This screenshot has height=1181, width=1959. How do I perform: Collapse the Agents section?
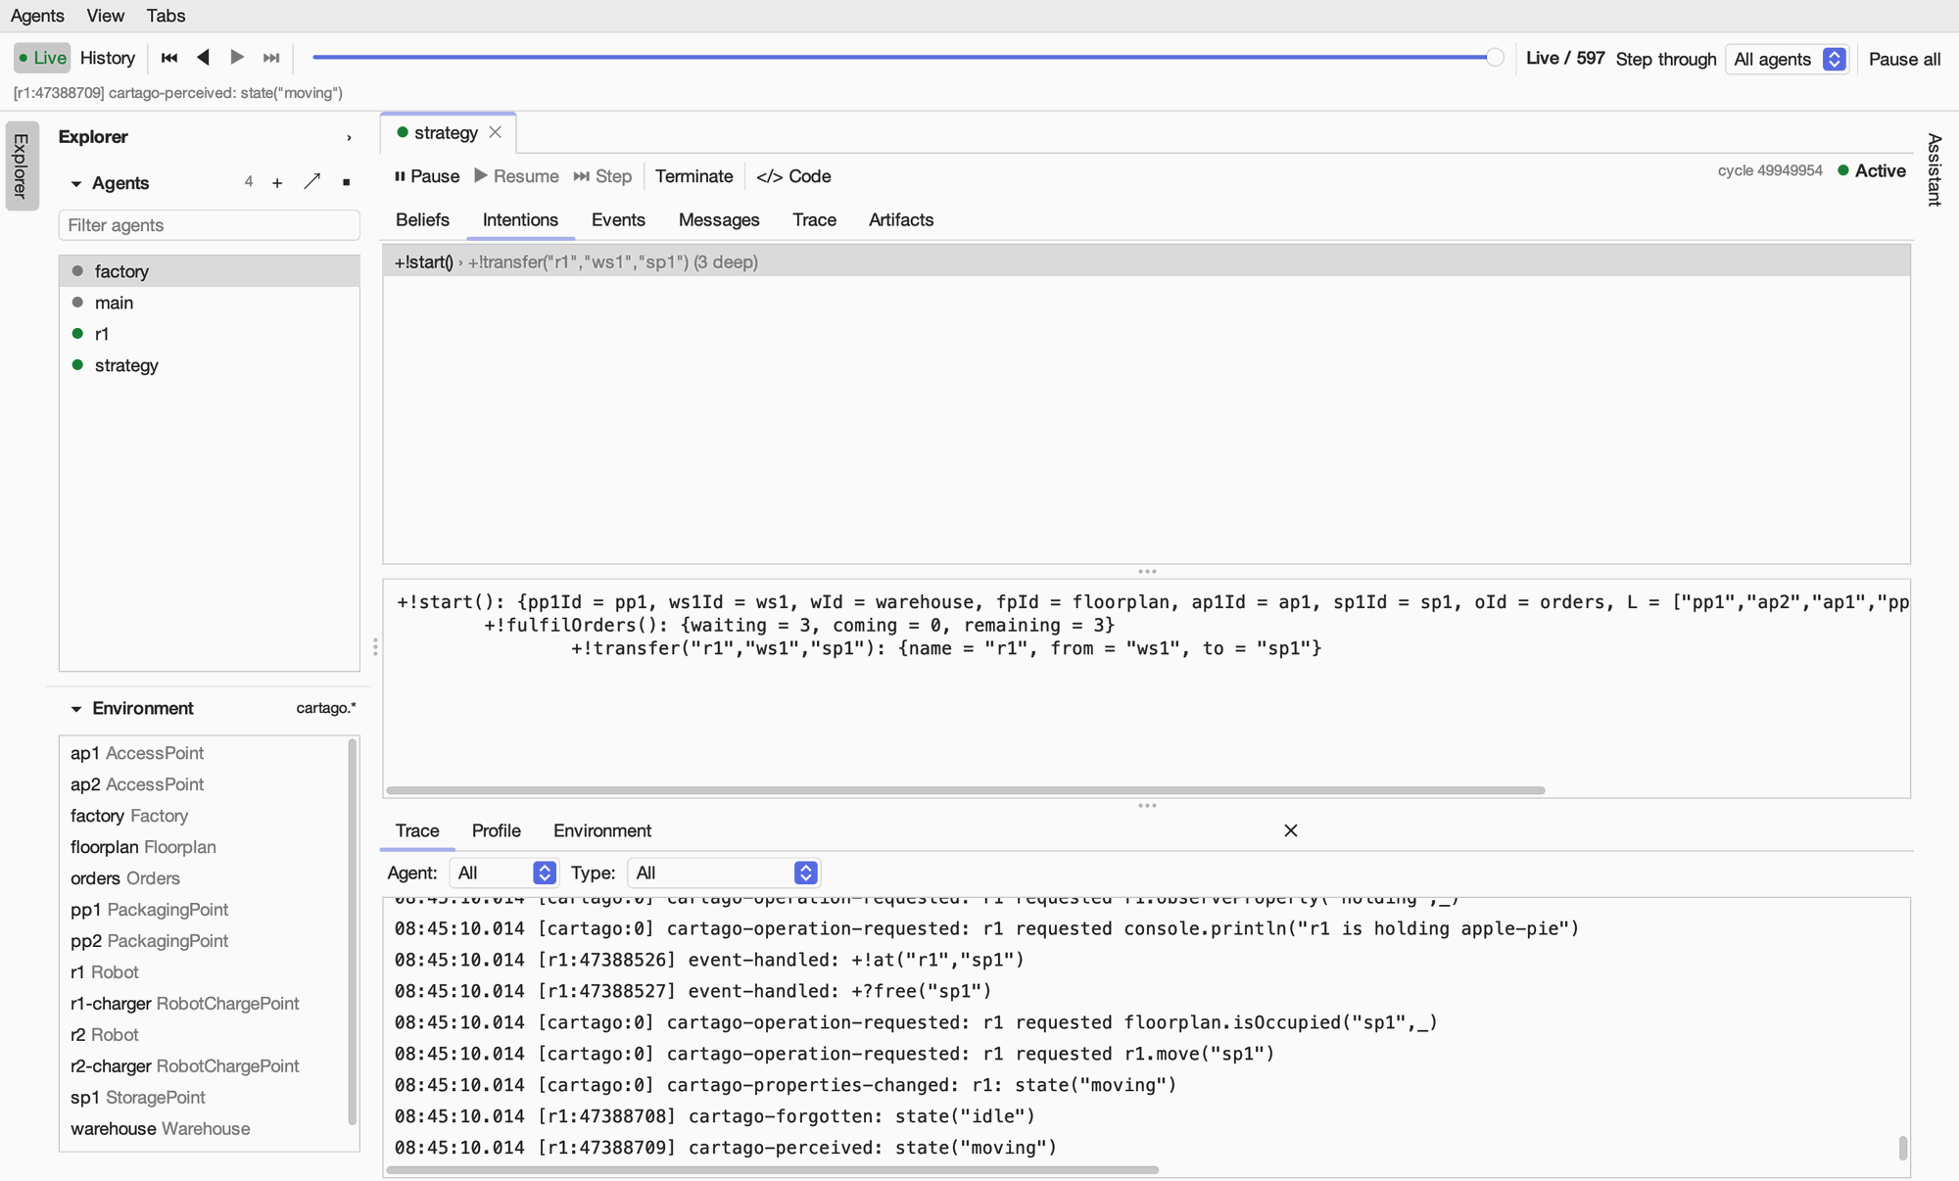pos(76,184)
